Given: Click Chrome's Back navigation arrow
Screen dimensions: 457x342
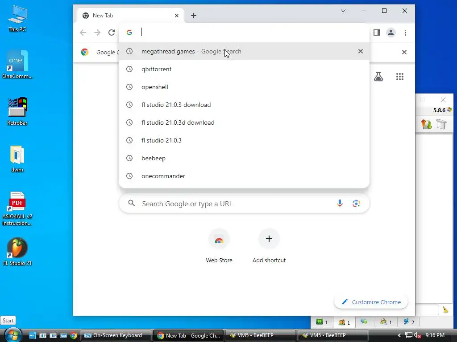Looking at the screenshot, I should coord(83,33).
